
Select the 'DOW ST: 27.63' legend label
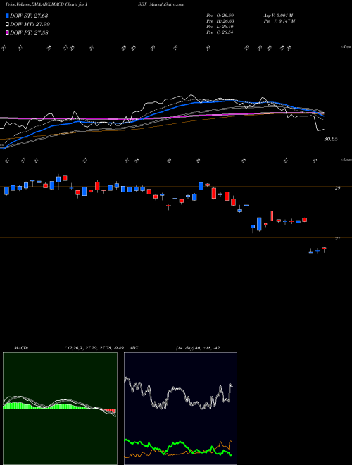point(29,15)
